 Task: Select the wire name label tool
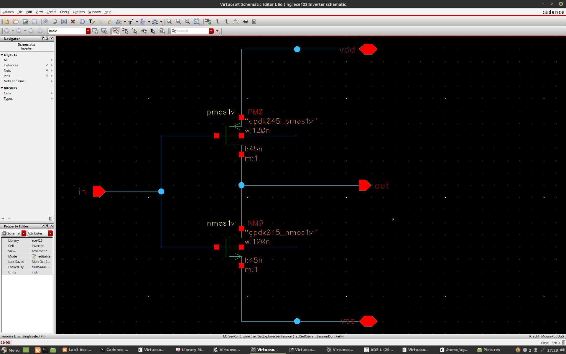pos(236,22)
